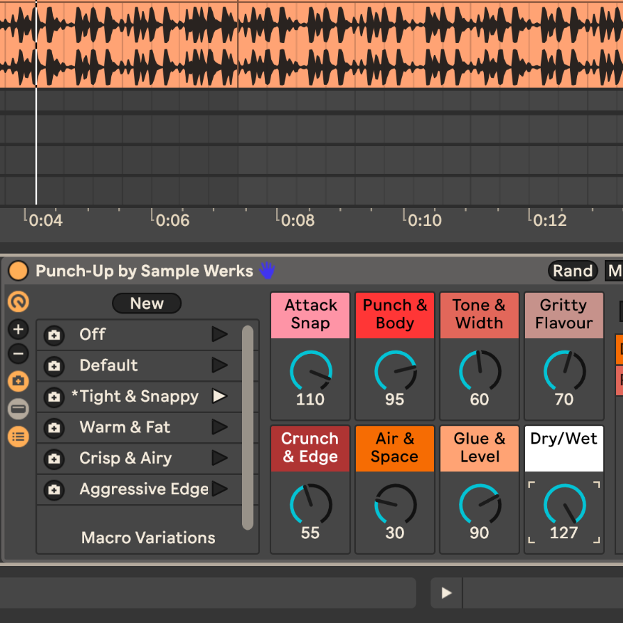The height and width of the screenshot is (623, 623).
Task: Overwrite the Warm & Fat variation snapshot
Action: (x=54, y=428)
